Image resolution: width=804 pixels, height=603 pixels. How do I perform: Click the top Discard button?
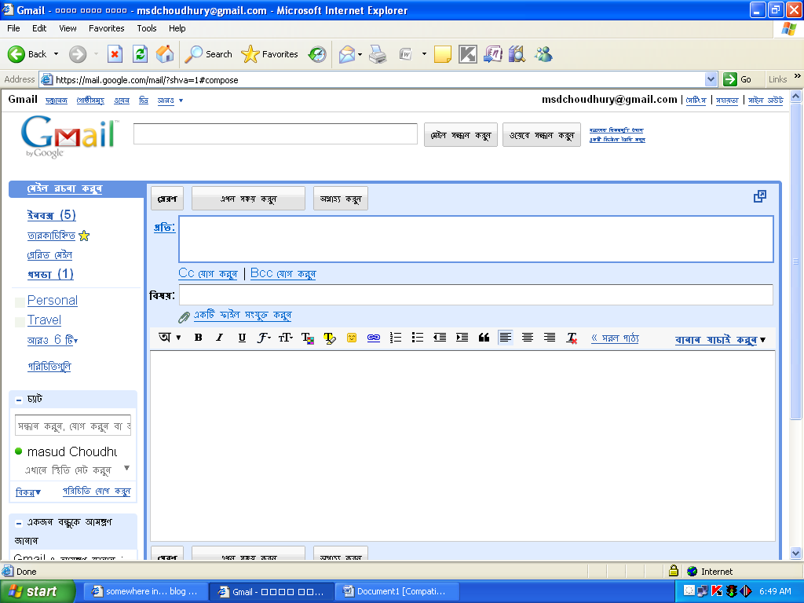point(341,199)
